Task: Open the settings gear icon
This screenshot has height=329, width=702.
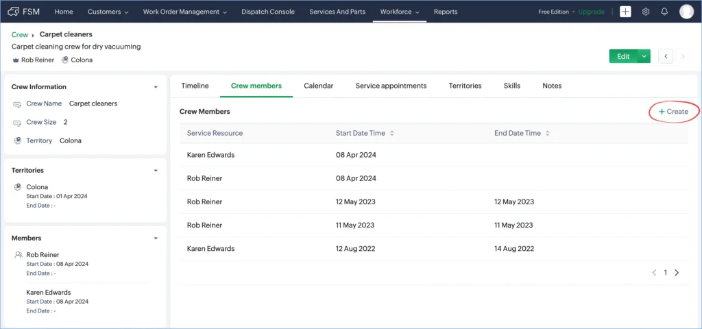Action: (645, 12)
